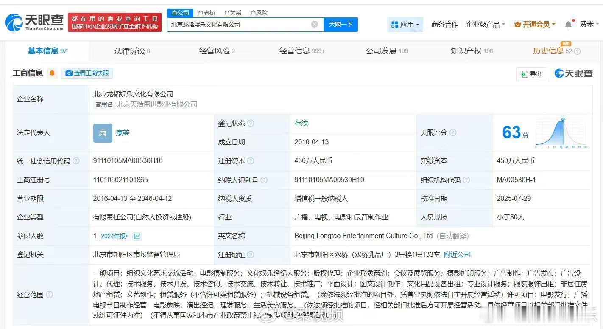Select the 查老板 search tab
The height and width of the screenshot is (329, 603).
207,13
